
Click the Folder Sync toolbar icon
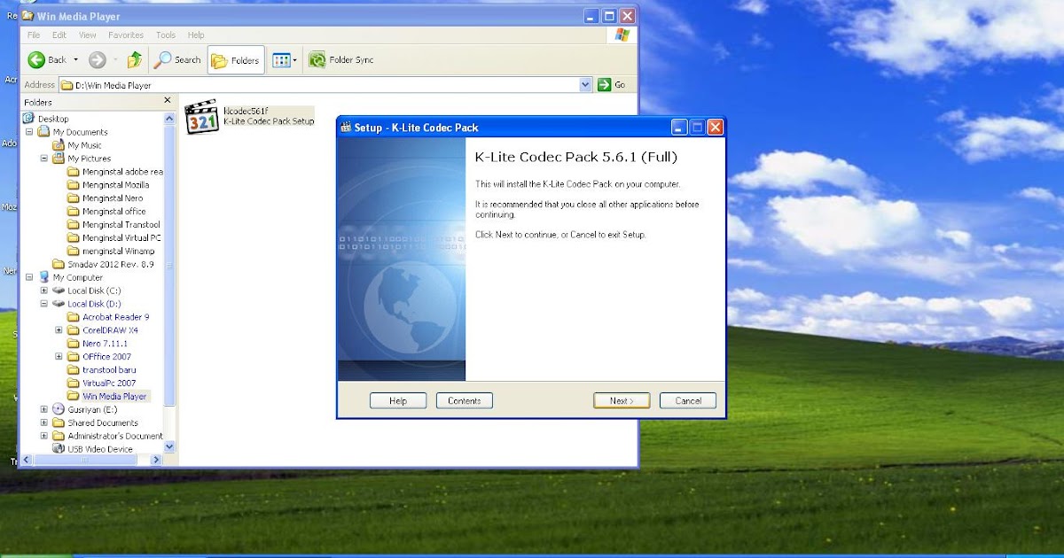[x=317, y=60]
